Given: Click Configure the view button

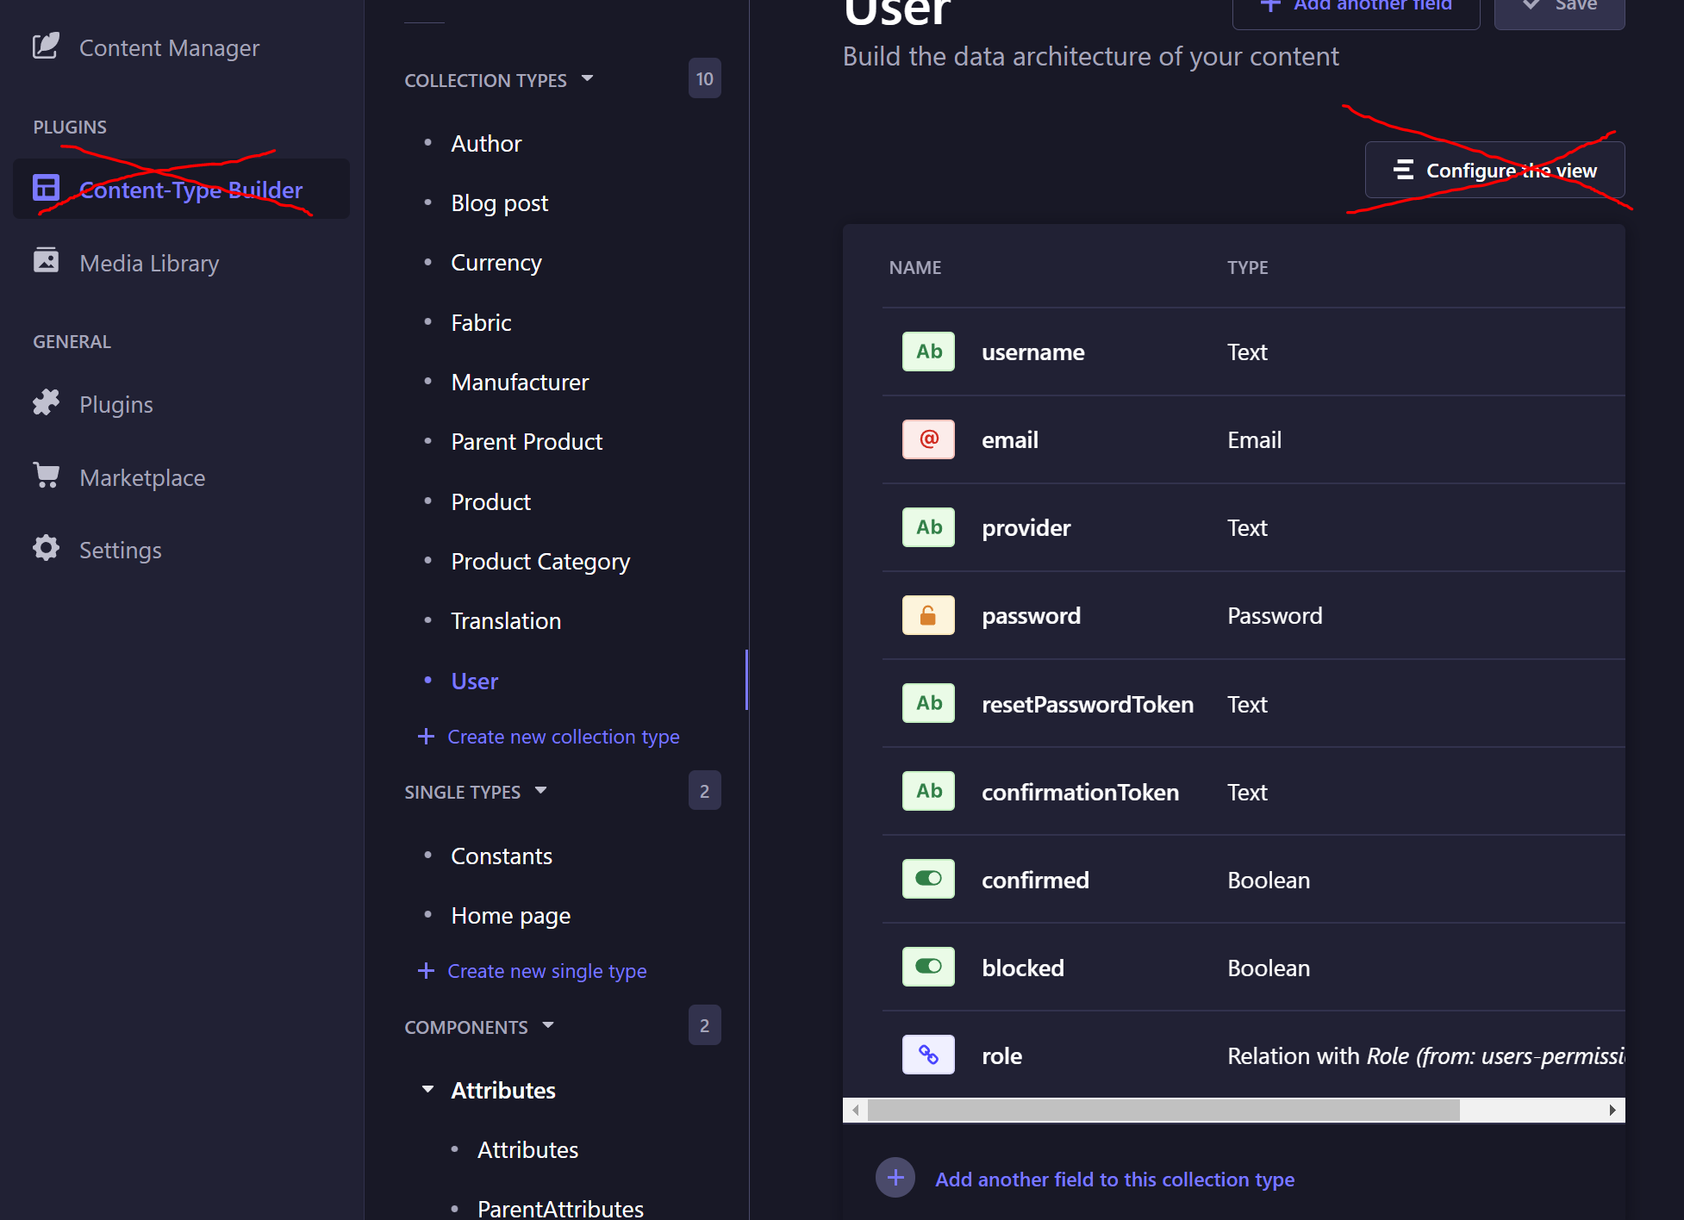Looking at the screenshot, I should [x=1494, y=171].
